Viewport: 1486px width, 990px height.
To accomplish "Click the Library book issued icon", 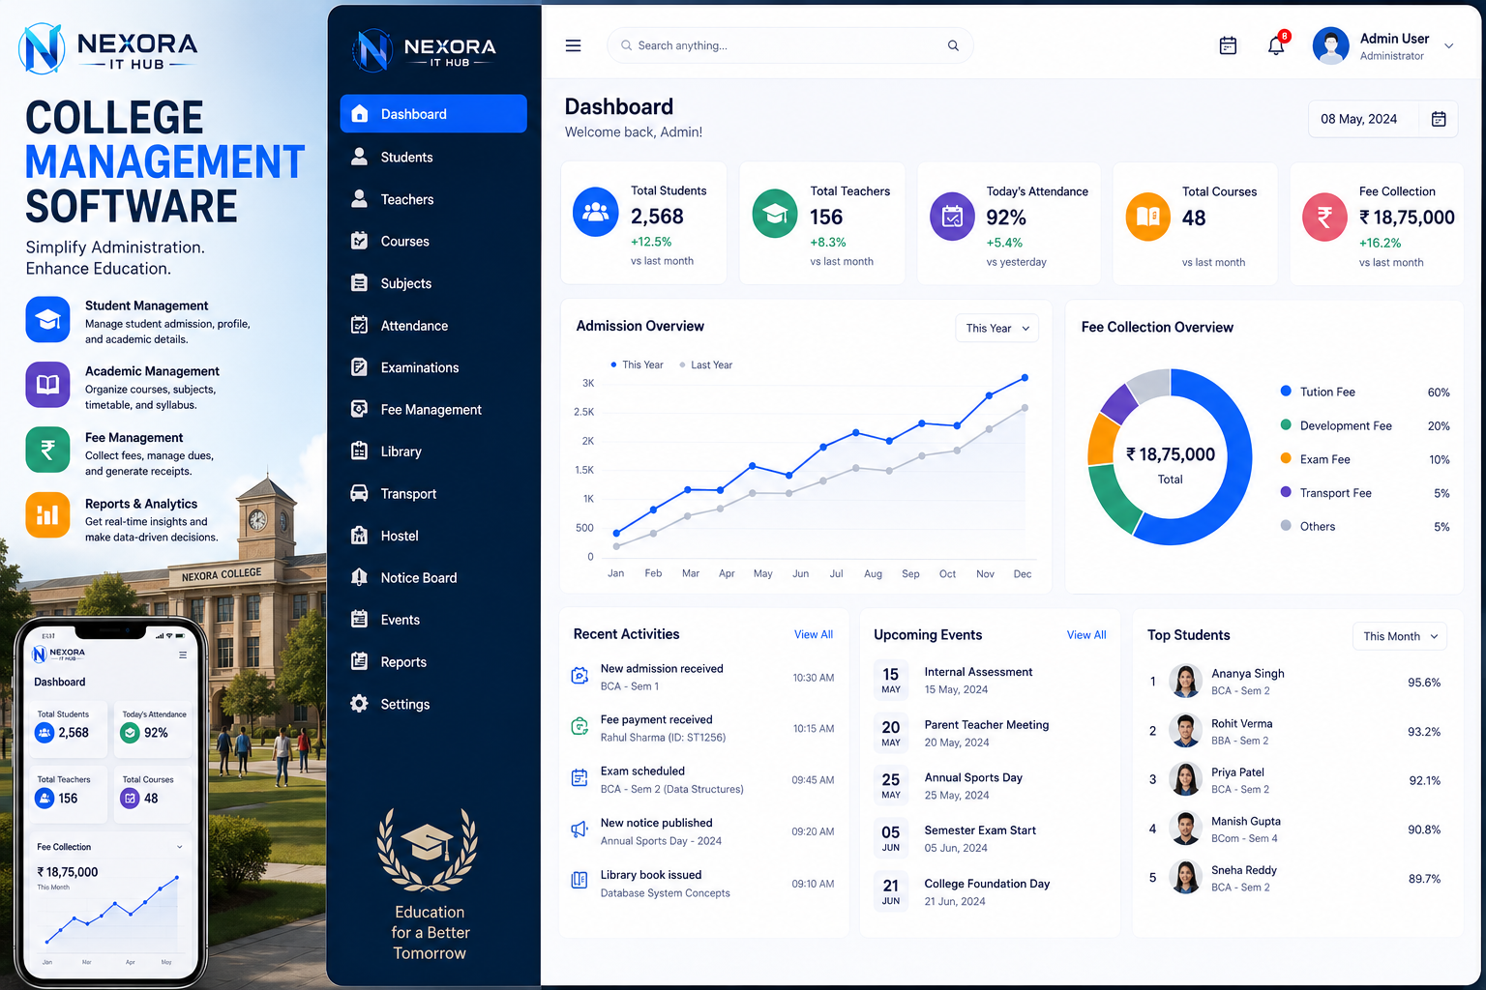I will click(x=580, y=881).
